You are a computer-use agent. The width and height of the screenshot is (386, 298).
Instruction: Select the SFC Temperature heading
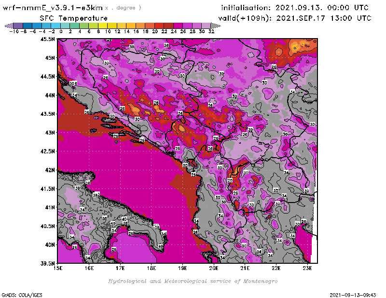tap(74, 18)
